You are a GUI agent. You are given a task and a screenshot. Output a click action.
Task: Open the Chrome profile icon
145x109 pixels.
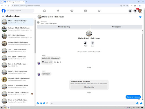(140, 6)
